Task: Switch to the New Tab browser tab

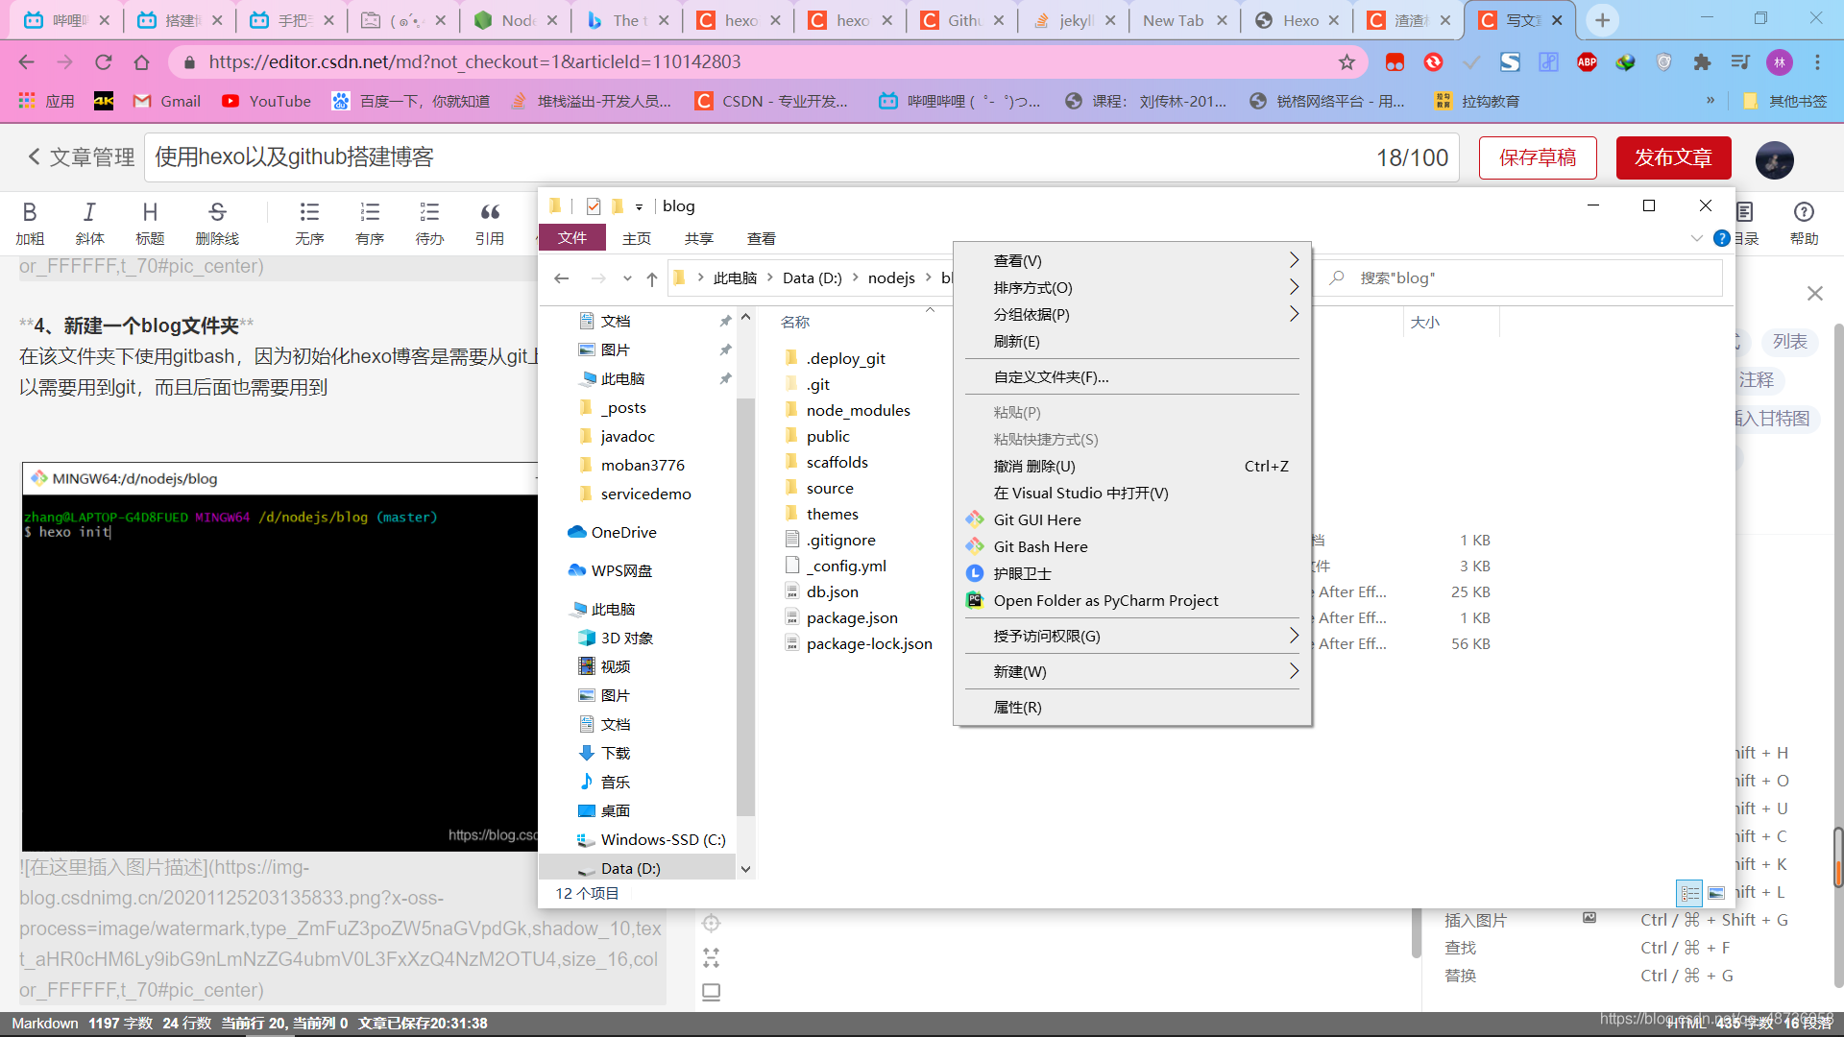Action: click(1174, 20)
